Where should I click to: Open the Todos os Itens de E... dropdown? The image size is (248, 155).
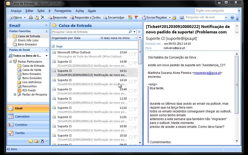(x=46, y=56)
